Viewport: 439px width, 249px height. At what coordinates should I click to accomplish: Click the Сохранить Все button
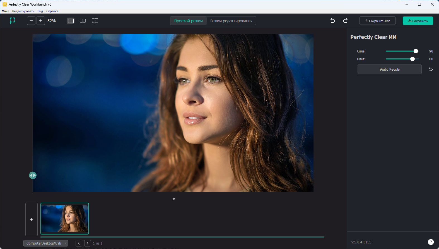pyautogui.click(x=377, y=21)
